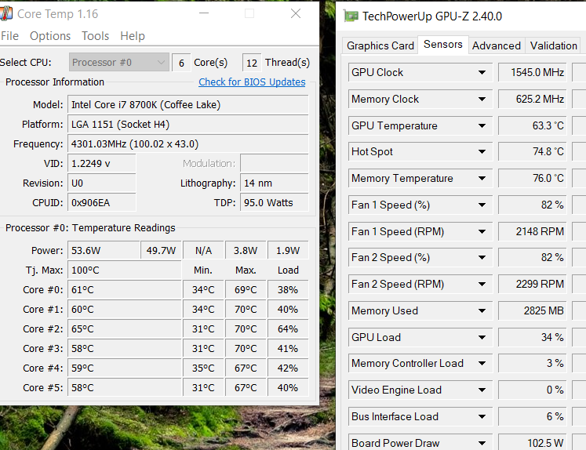Open the Hot Spot sensor dropdown arrow
586x450 pixels.
tap(482, 151)
